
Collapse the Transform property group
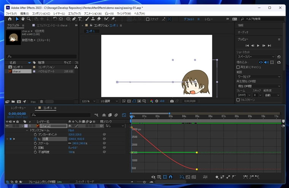coord(27,130)
